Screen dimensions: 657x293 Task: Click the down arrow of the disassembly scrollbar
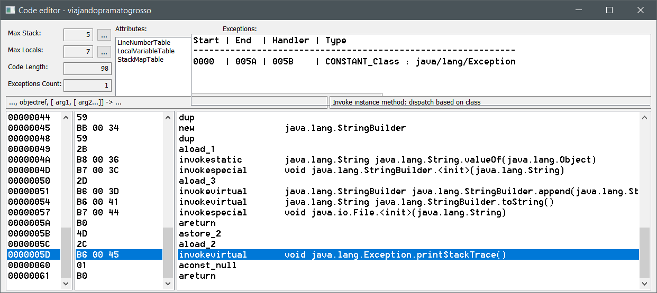(x=644, y=283)
